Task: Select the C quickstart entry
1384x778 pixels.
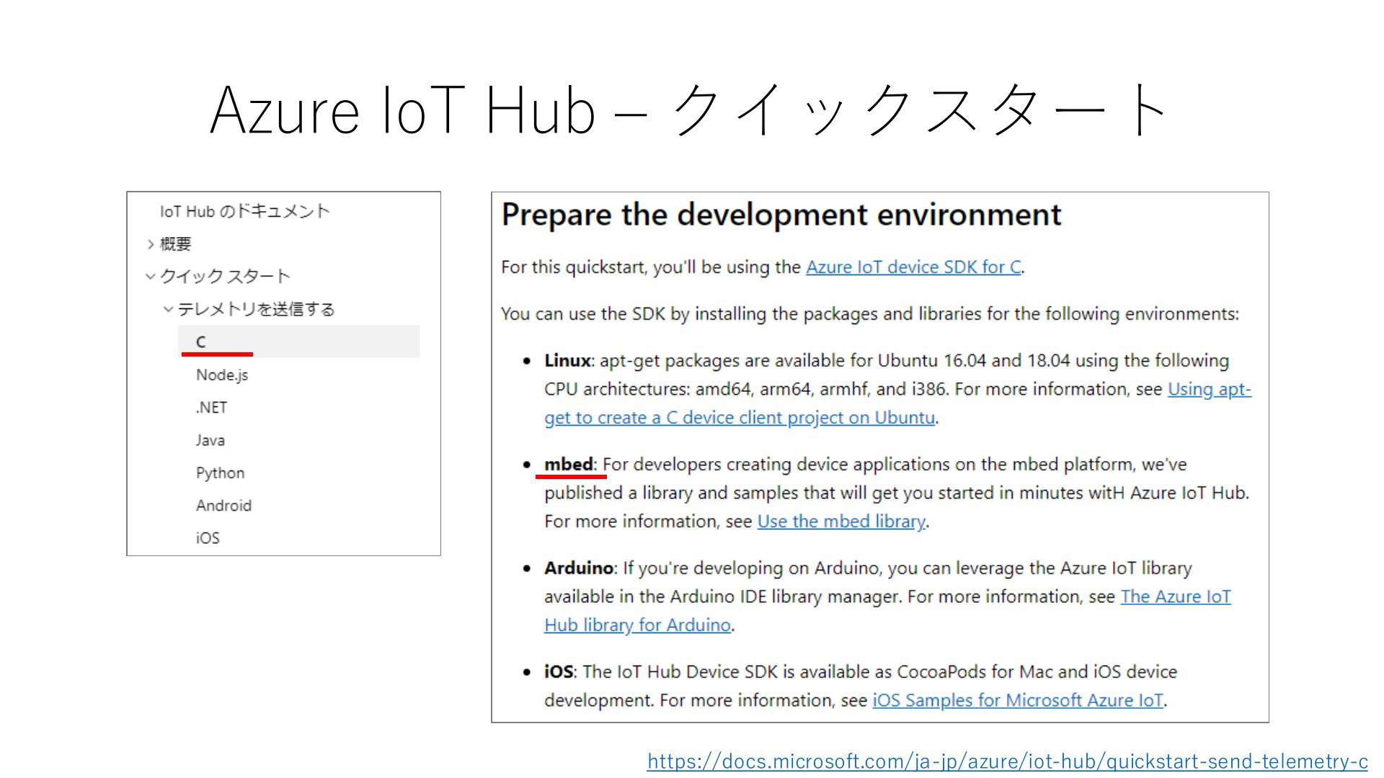Action: pos(298,341)
